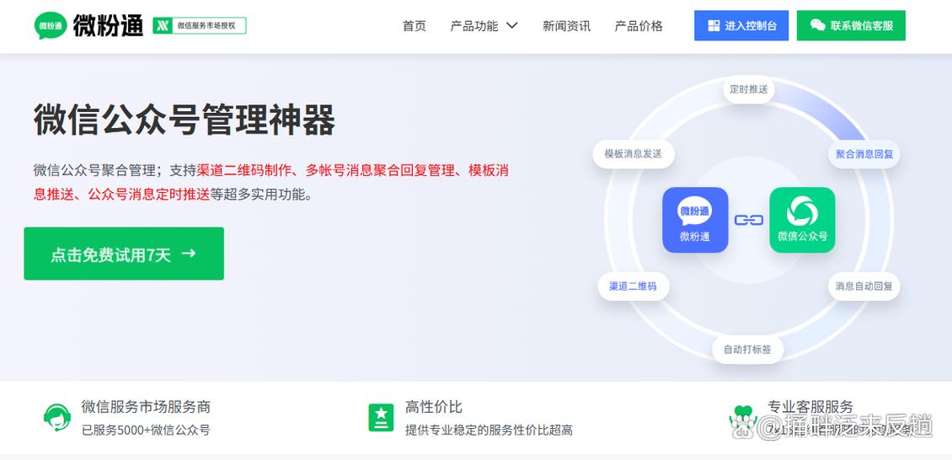Click the 专业客服服务 icon
Image resolution: width=952 pixels, height=460 pixels.
click(x=742, y=420)
